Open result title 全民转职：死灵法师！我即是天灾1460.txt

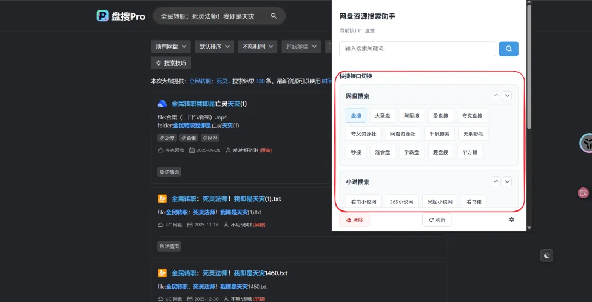230,273
